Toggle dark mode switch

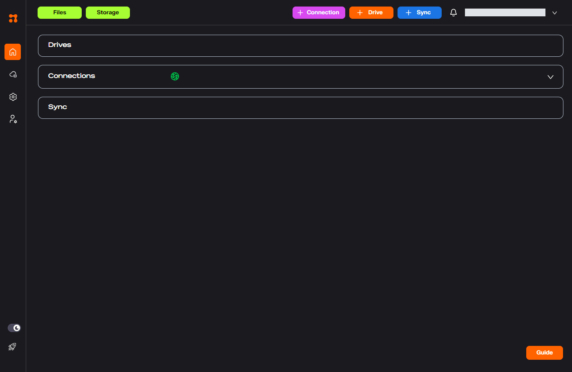pos(14,328)
